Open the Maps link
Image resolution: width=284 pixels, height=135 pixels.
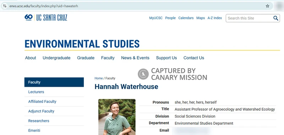[201, 18]
